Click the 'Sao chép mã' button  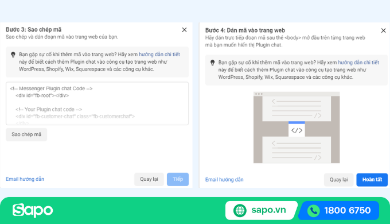coord(26,134)
